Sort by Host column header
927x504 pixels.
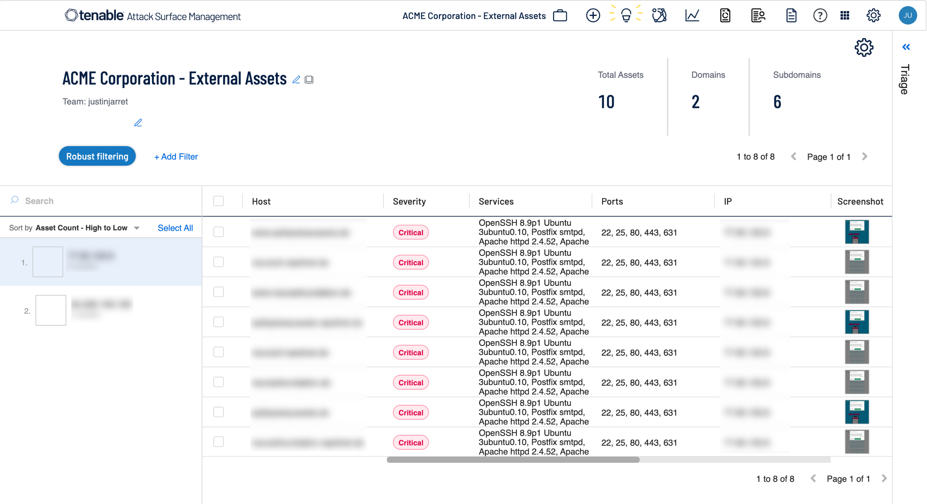click(261, 202)
